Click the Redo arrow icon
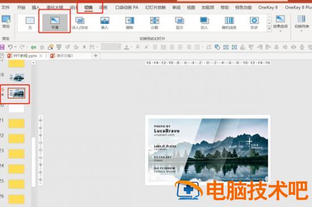312x207 pixels. pyautogui.click(x=22, y=47)
